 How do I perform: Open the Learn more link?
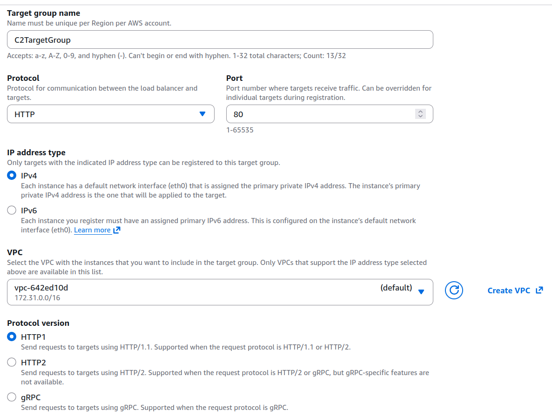[x=92, y=230]
